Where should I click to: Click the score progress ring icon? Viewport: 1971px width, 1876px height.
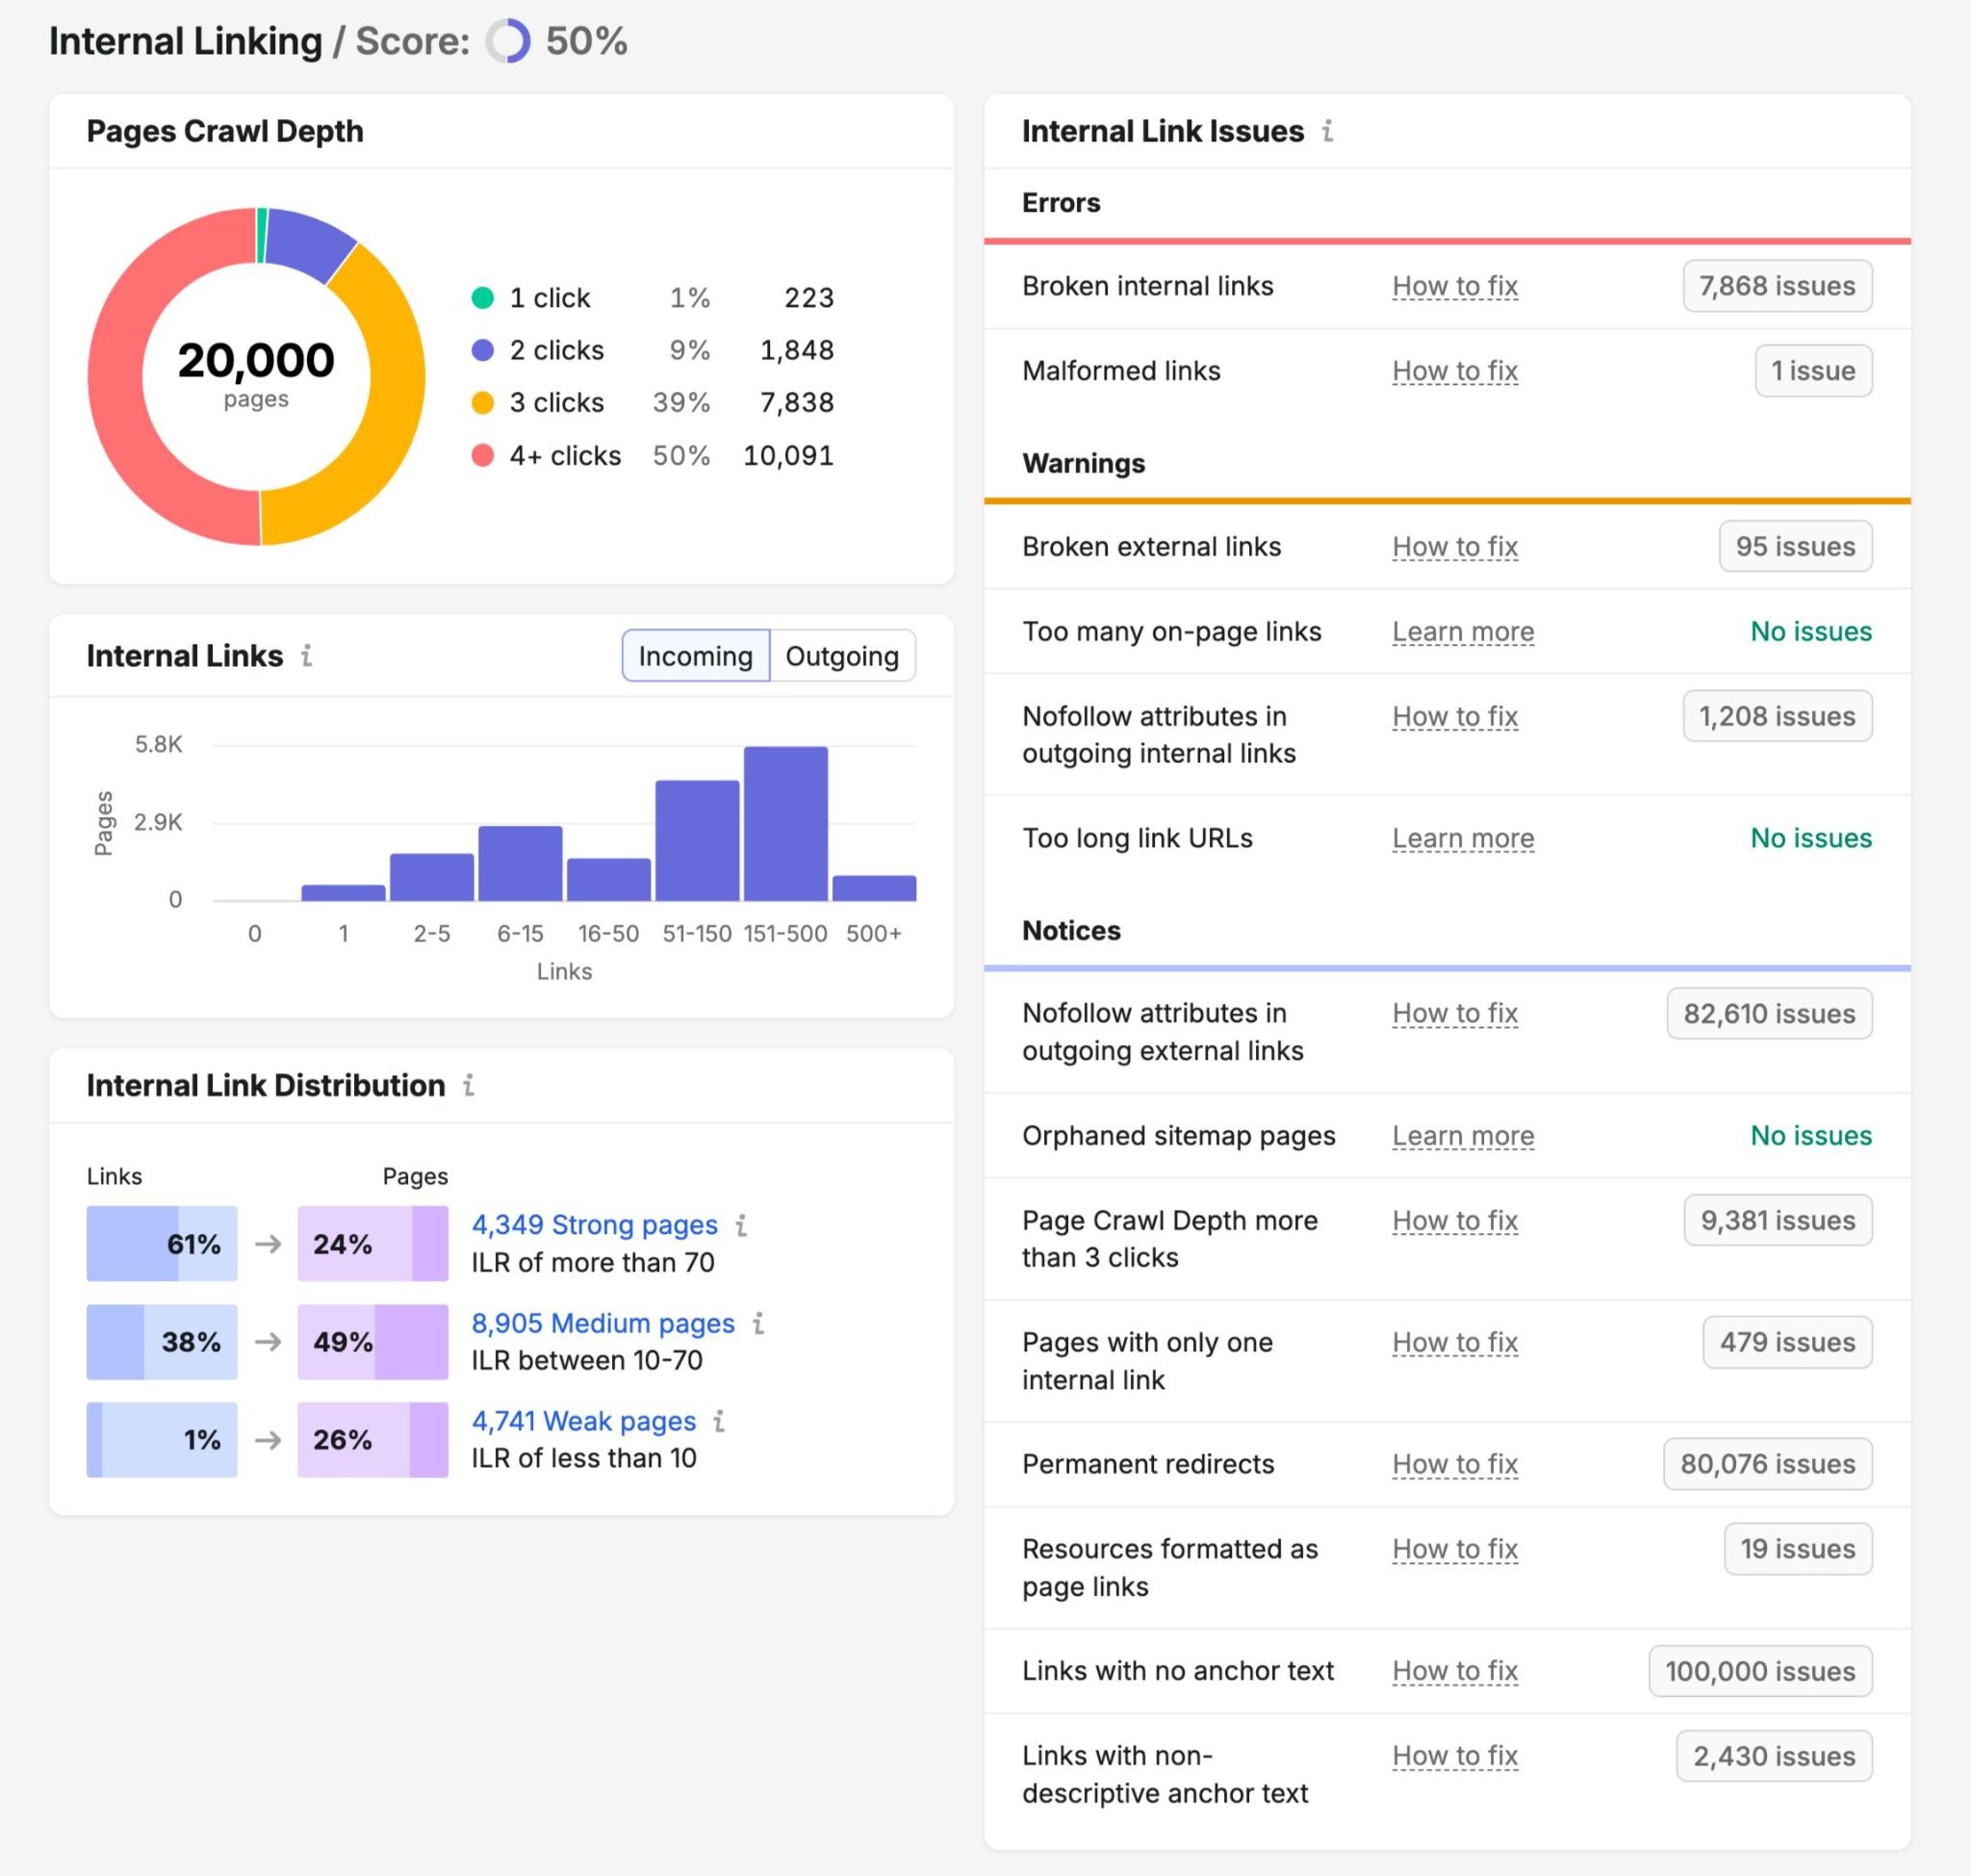coord(508,42)
